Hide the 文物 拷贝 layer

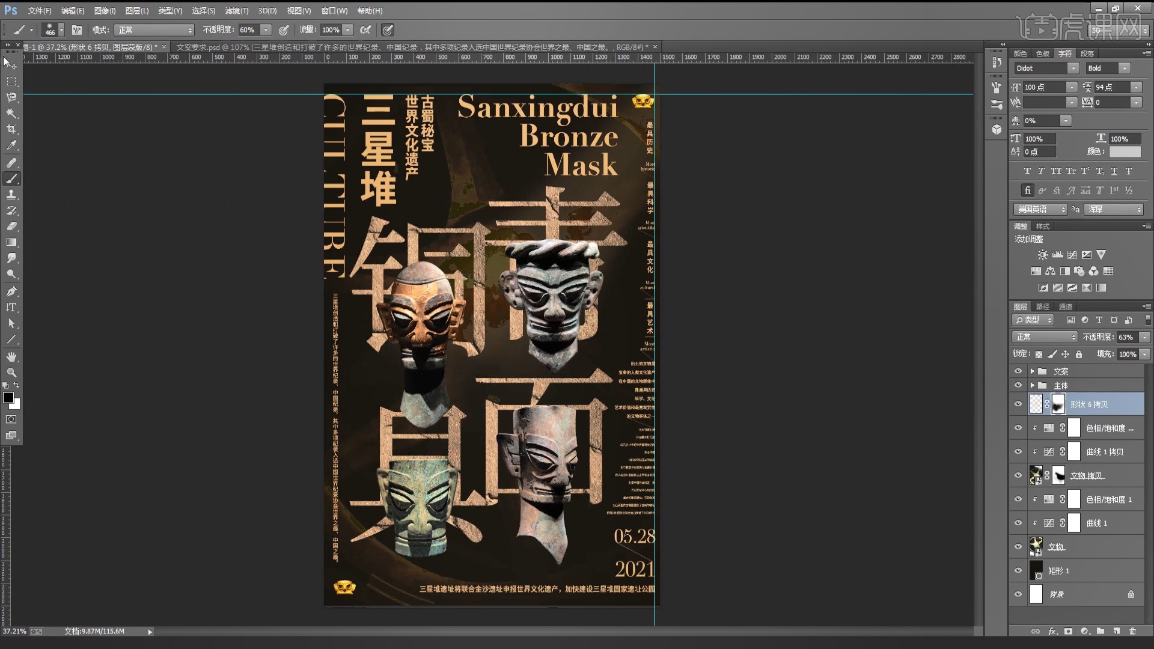1018,475
